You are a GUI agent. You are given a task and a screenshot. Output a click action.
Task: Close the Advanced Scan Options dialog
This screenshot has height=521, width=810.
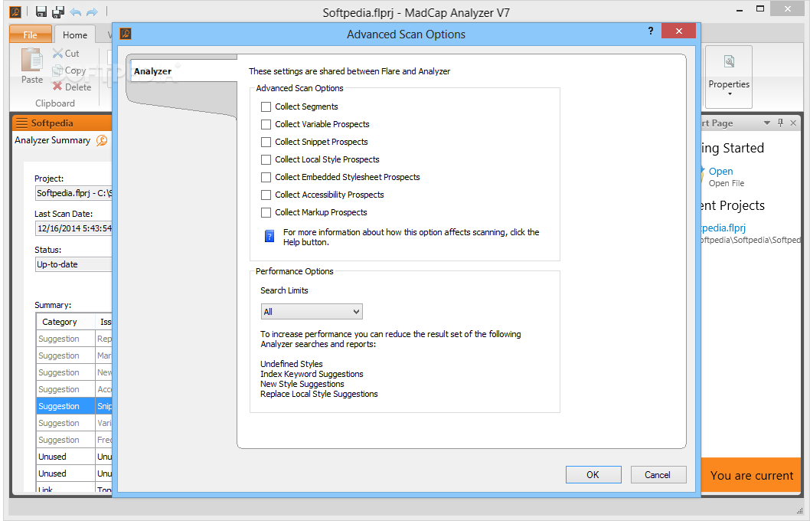[678, 31]
